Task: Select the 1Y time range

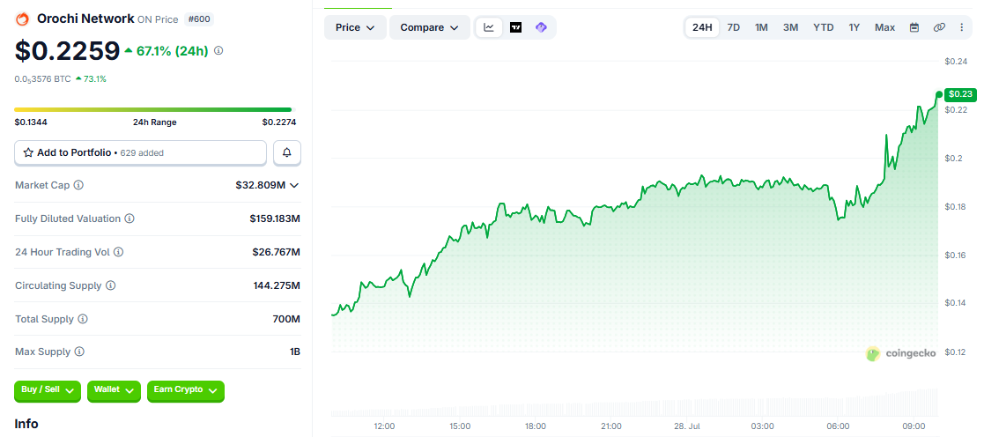Action: (855, 27)
